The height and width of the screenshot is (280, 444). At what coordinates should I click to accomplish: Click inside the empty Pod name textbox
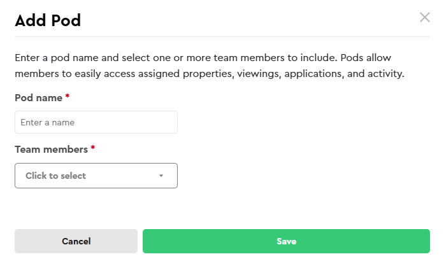[96, 122]
